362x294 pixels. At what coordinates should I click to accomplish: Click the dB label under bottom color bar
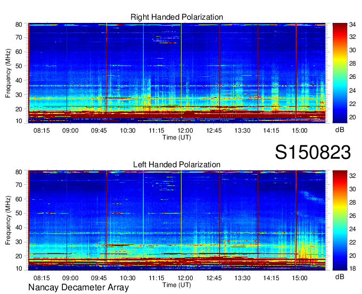tap(340, 277)
